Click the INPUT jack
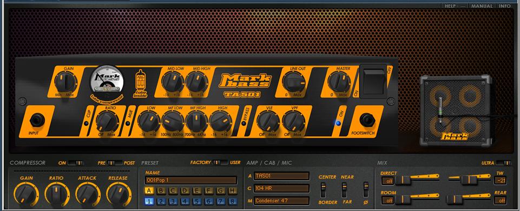 click(x=37, y=120)
